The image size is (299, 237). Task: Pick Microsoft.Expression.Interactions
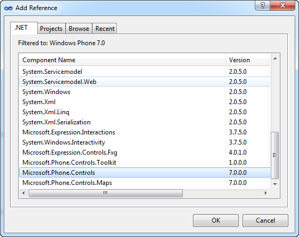click(x=145, y=132)
